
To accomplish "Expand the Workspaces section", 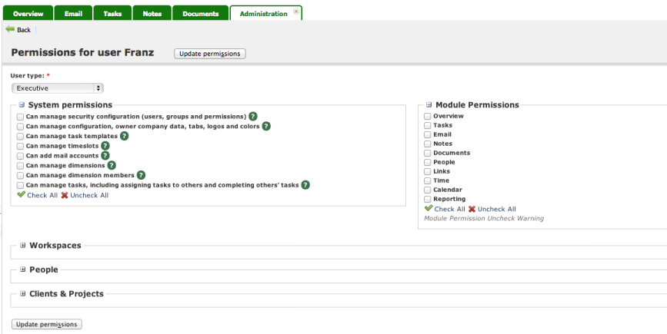I will tap(23, 246).
